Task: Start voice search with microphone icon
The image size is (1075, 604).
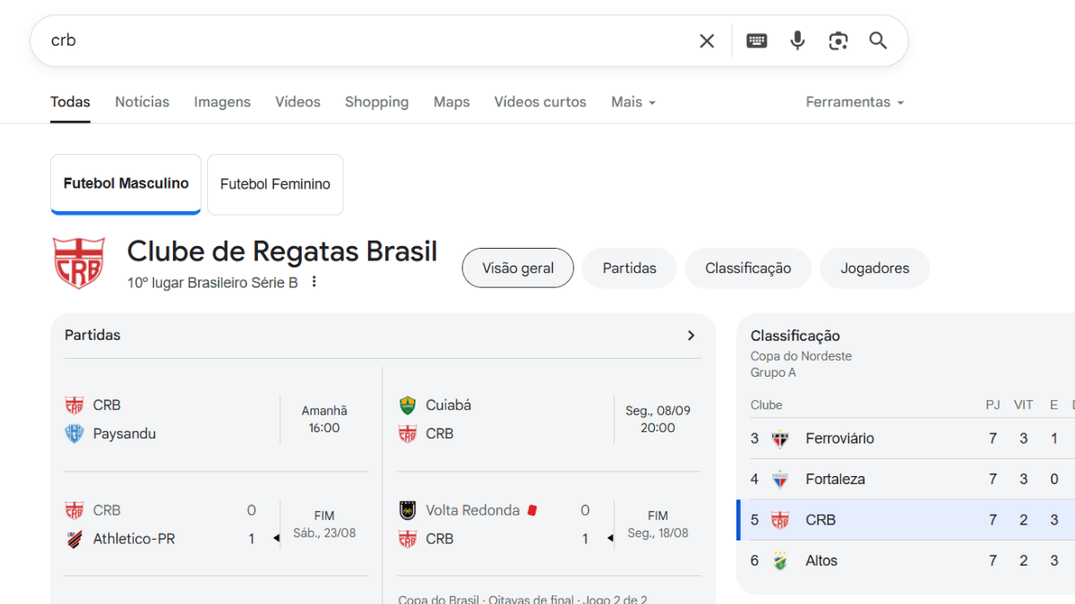Action: point(797,41)
